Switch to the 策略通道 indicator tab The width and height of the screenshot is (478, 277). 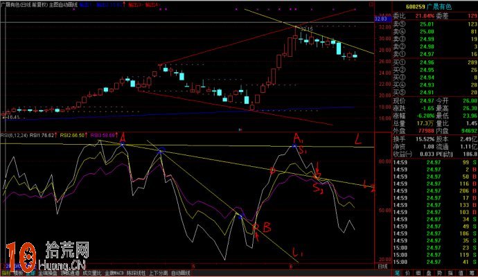[x=70, y=273]
